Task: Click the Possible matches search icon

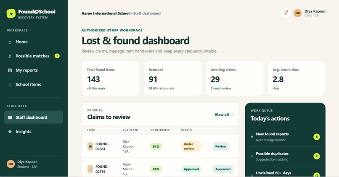Action: (10, 56)
